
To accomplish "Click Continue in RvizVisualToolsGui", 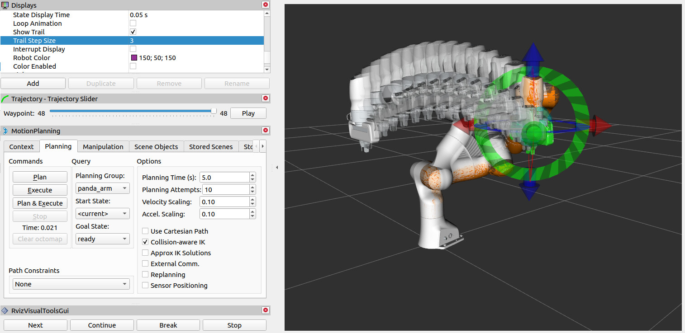I will pyautogui.click(x=102, y=325).
